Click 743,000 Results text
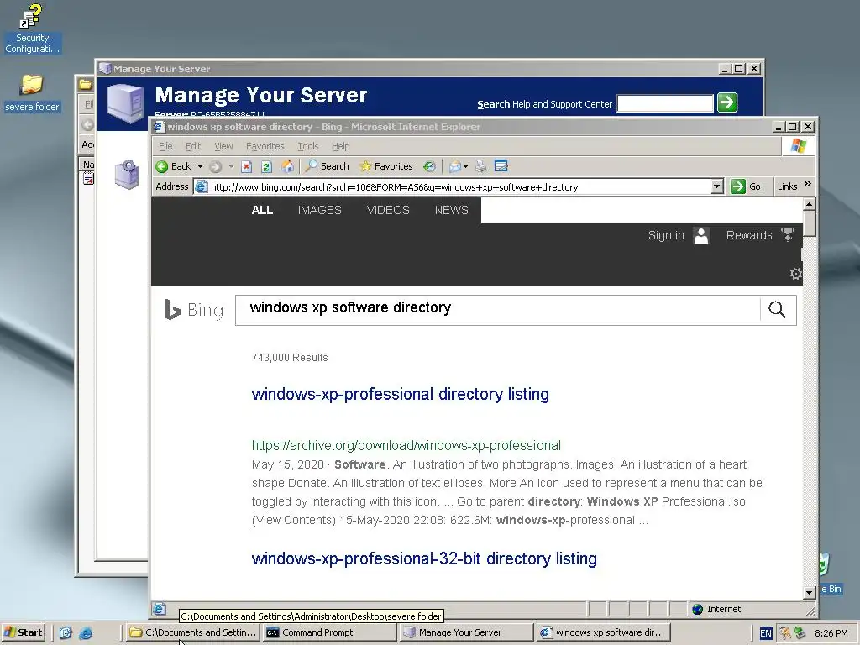The height and width of the screenshot is (645, 860). (290, 358)
